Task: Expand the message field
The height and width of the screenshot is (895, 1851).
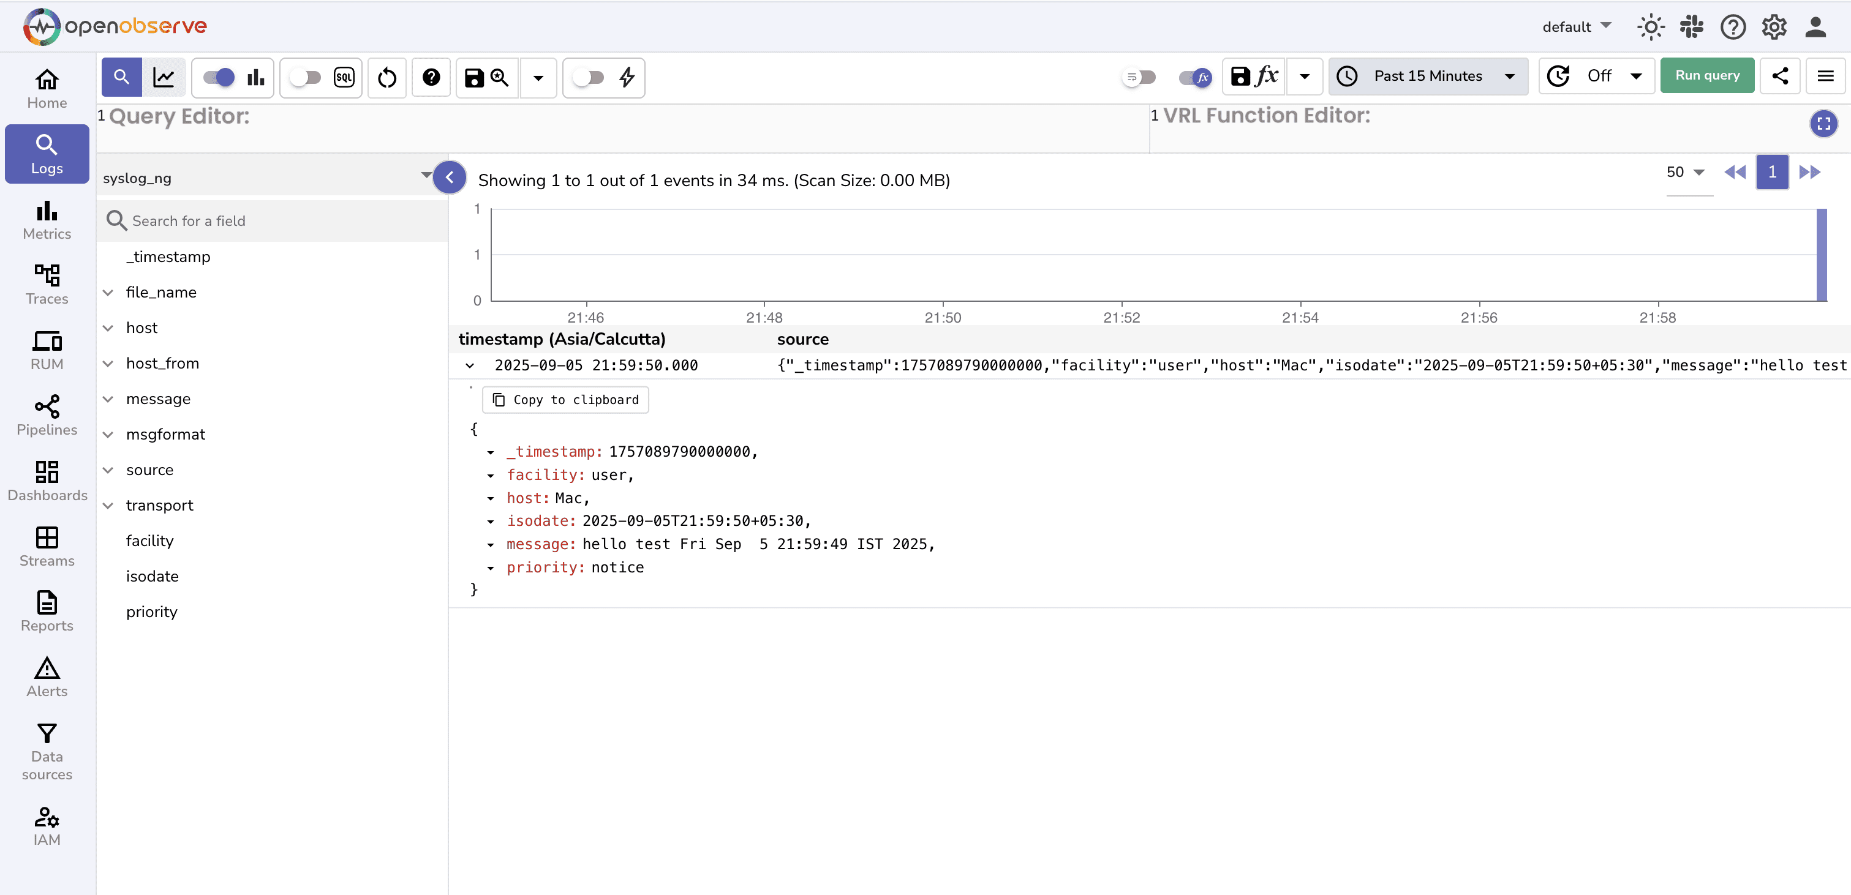Action: click(108, 399)
